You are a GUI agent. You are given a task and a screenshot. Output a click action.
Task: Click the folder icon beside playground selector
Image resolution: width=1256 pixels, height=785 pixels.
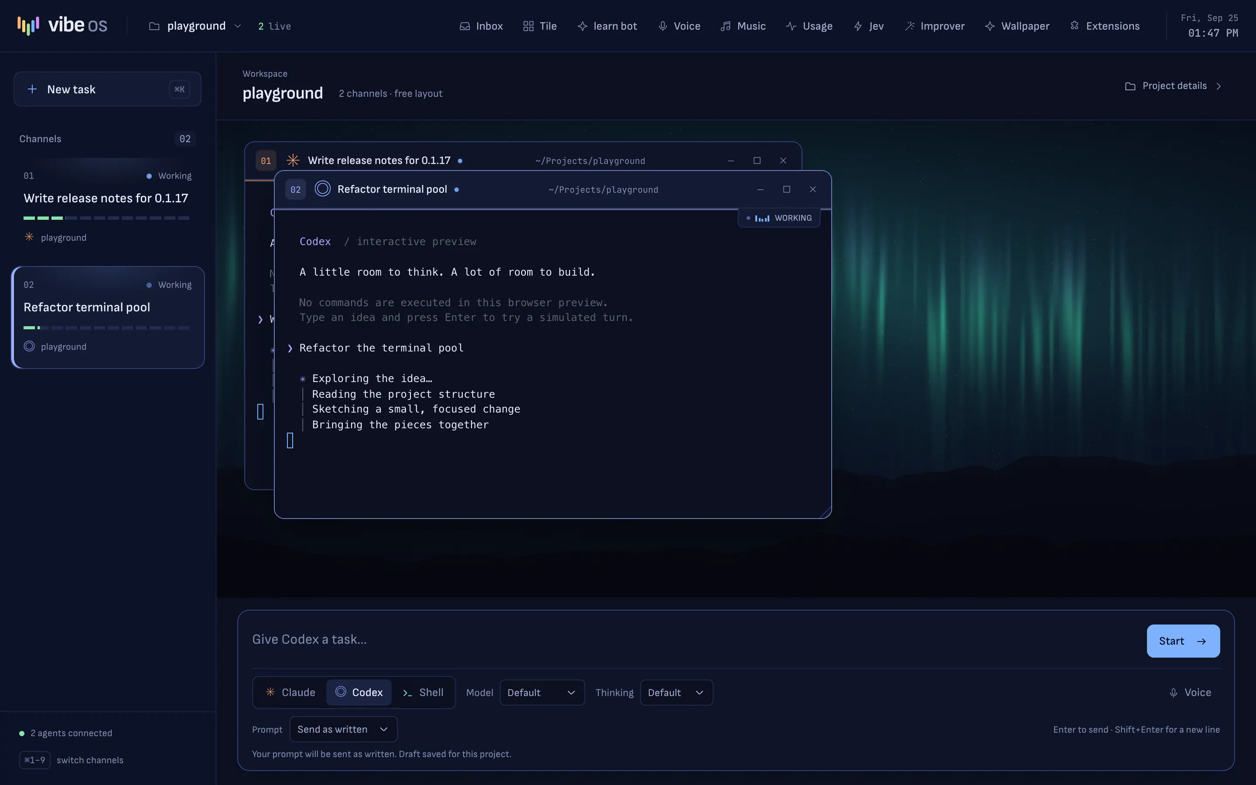pyautogui.click(x=154, y=26)
